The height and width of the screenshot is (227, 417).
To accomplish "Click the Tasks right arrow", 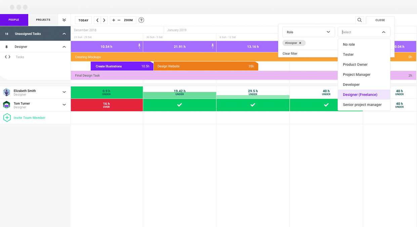I will (x=9, y=57).
